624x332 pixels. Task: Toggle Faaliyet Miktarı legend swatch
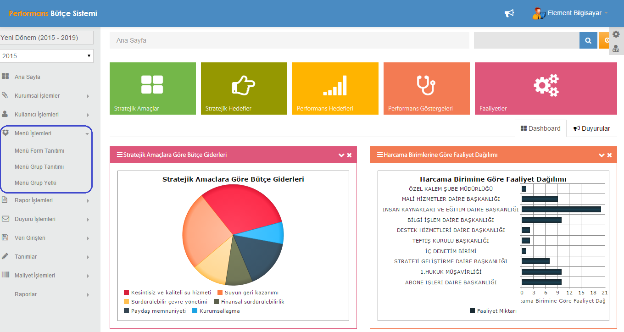coord(473,311)
